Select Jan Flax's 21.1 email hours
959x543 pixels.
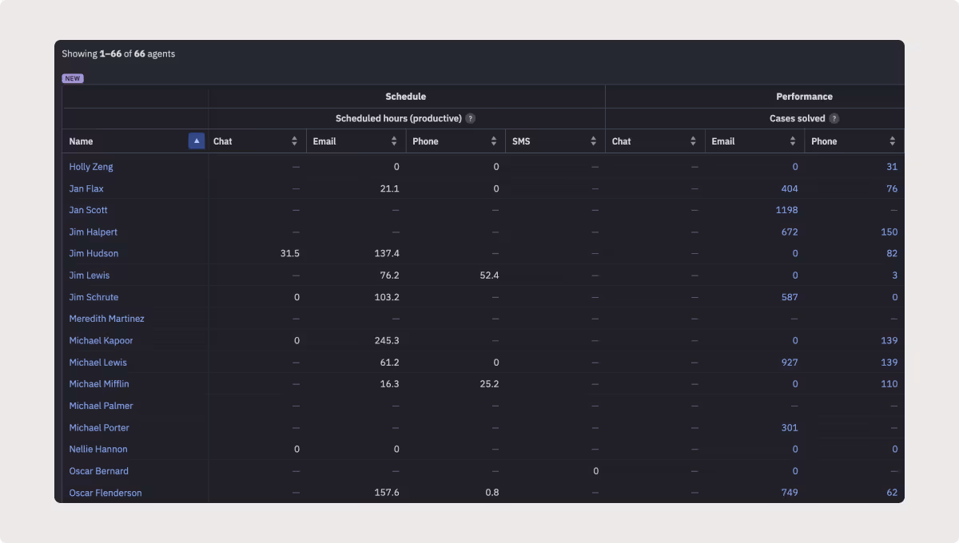pyautogui.click(x=389, y=188)
